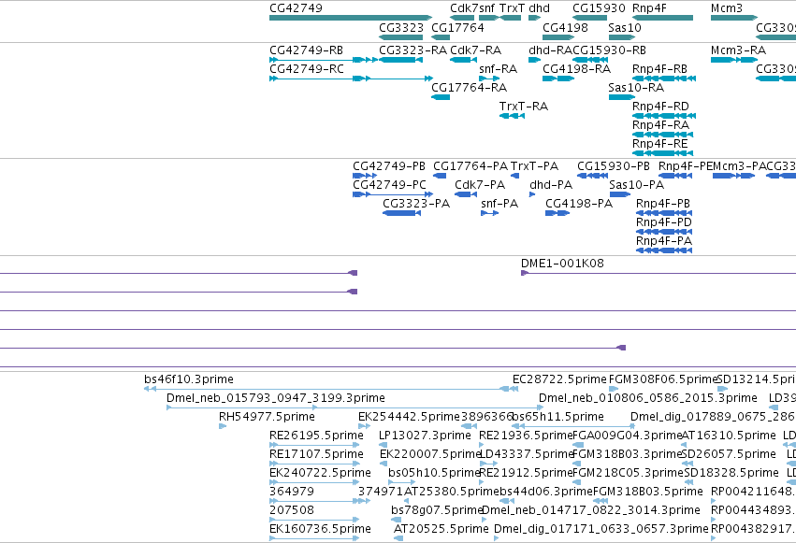Select transcript CG4198-RA
The height and width of the screenshot is (543, 796).
click(x=577, y=69)
